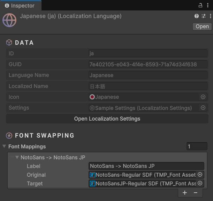Viewport: 213px width, 201px height.
Task: Click the Inspector tab's info icon
Action: click(7, 6)
